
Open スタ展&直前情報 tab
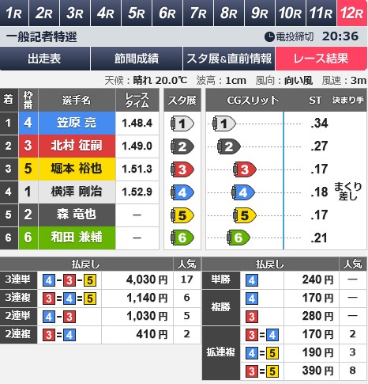tap(229, 59)
